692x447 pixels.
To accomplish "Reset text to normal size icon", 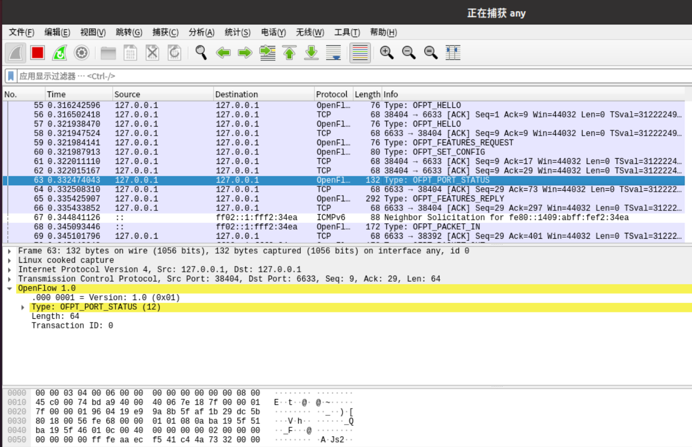I will click(431, 52).
